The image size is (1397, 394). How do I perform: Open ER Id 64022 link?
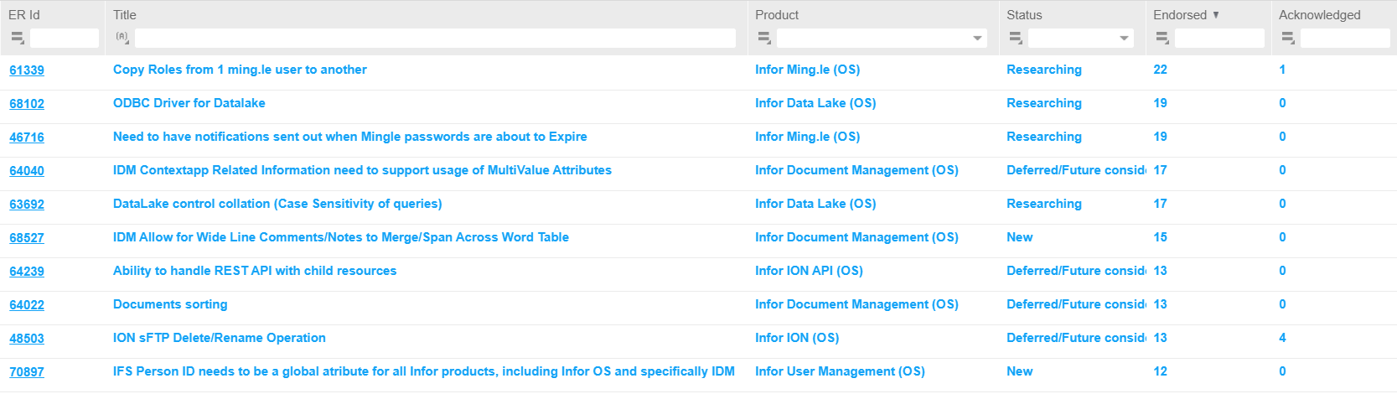[x=27, y=305]
